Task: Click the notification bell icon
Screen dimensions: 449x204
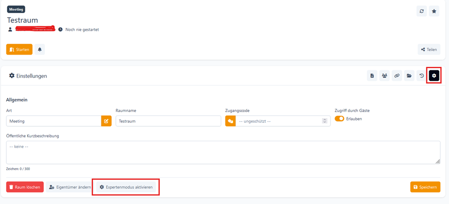Action: 40,50
